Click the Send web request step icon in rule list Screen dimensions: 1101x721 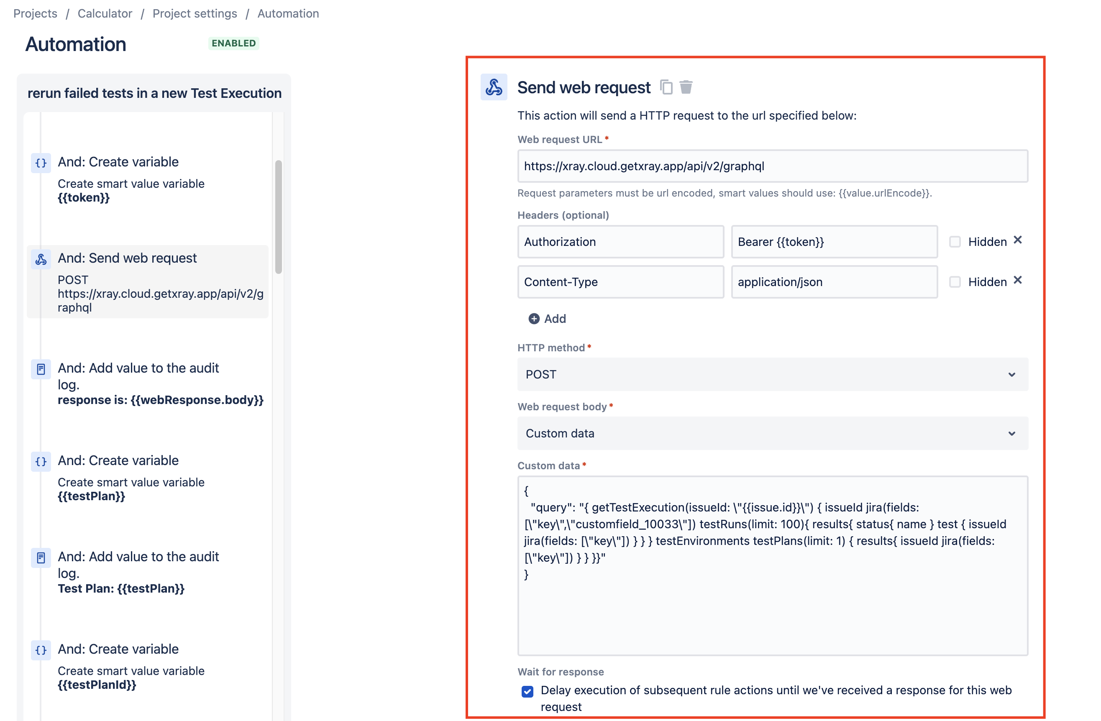pos(41,259)
